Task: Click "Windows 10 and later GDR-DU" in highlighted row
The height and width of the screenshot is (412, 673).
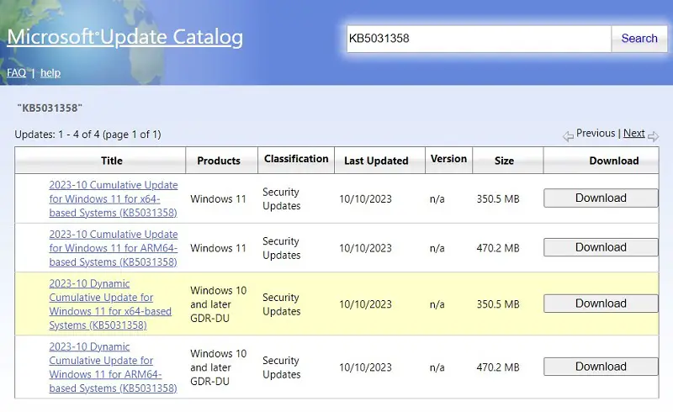Action: (x=219, y=304)
